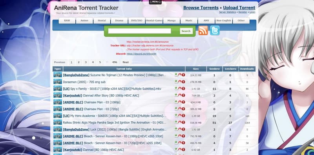Show info details for Suzume No Tojimari preview

click(x=183, y=75)
